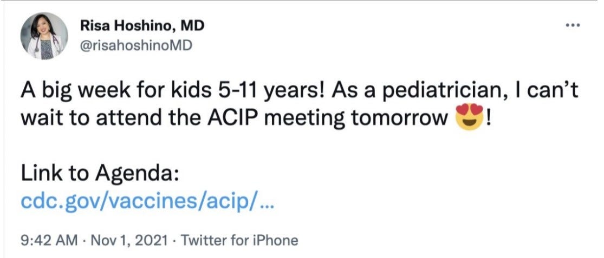Open the @risahoshinoMD handle
The height and width of the screenshot is (258, 604).
tap(135, 46)
